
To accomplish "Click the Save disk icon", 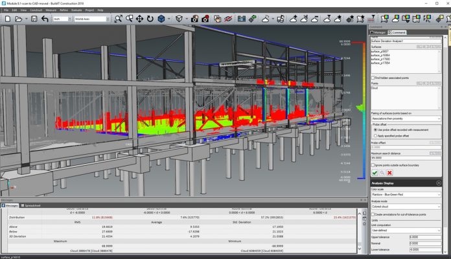I will (34, 19).
